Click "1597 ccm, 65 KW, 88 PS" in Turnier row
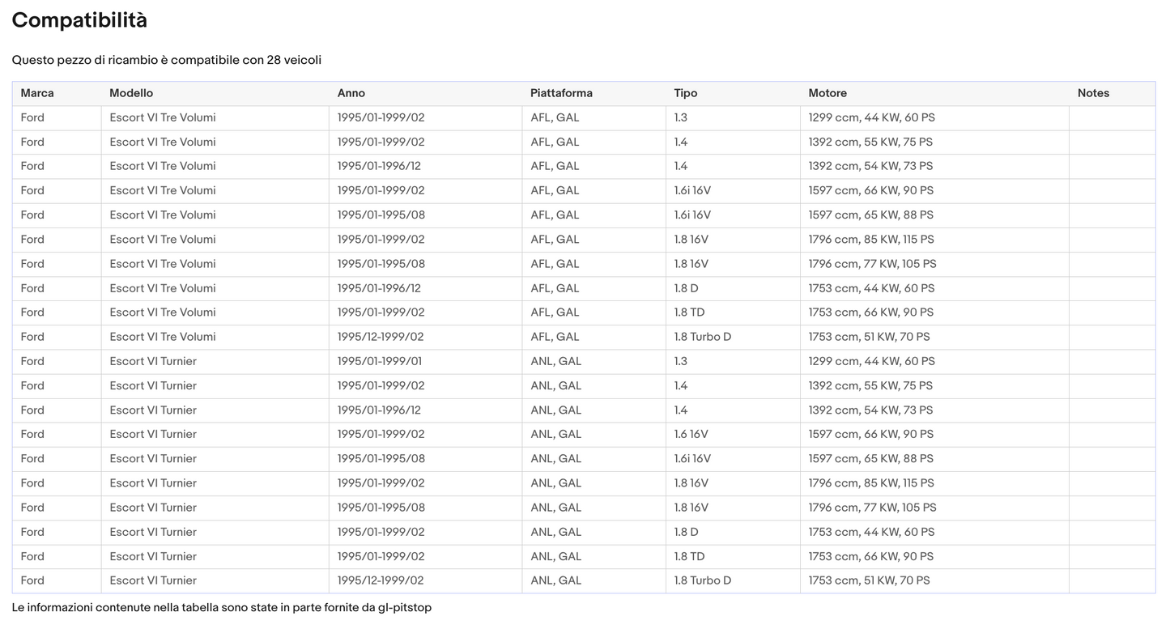Viewport: 1170px width, 629px height. click(x=871, y=458)
